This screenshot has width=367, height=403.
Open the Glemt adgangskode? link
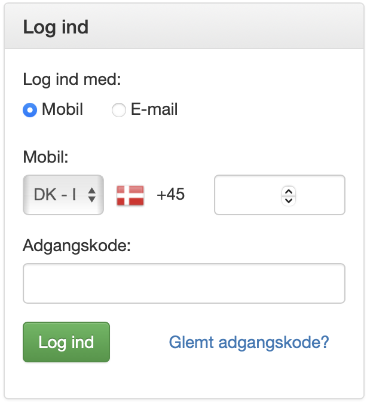click(x=249, y=343)
